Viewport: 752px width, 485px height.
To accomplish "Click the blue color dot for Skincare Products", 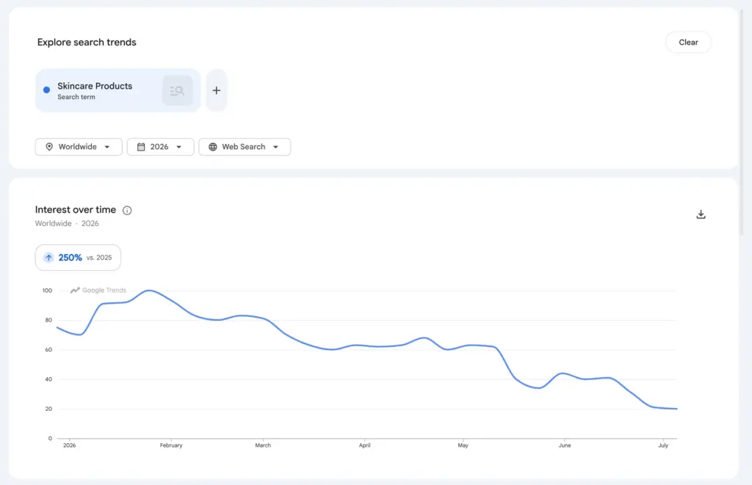I will click(46, 90).
